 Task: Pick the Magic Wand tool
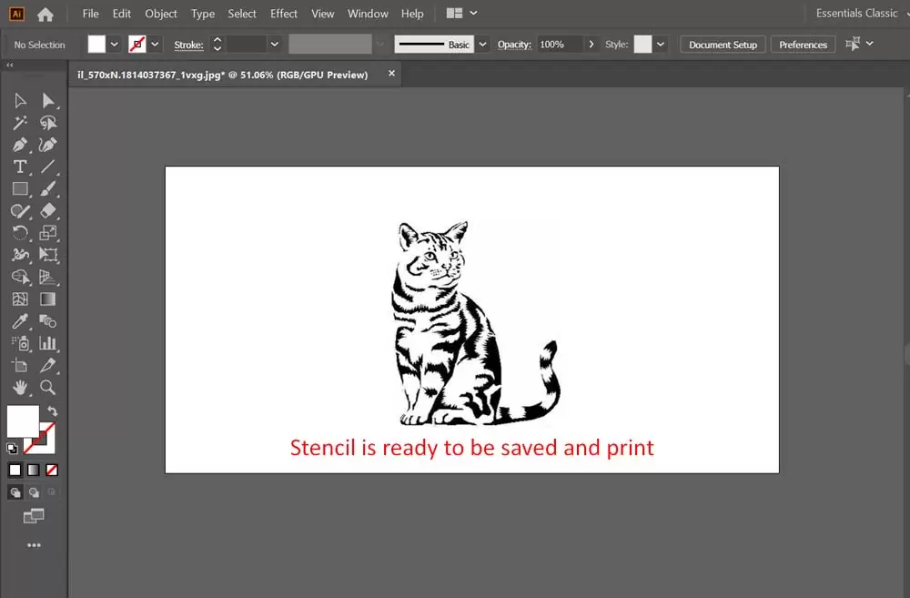coord(20,122)
